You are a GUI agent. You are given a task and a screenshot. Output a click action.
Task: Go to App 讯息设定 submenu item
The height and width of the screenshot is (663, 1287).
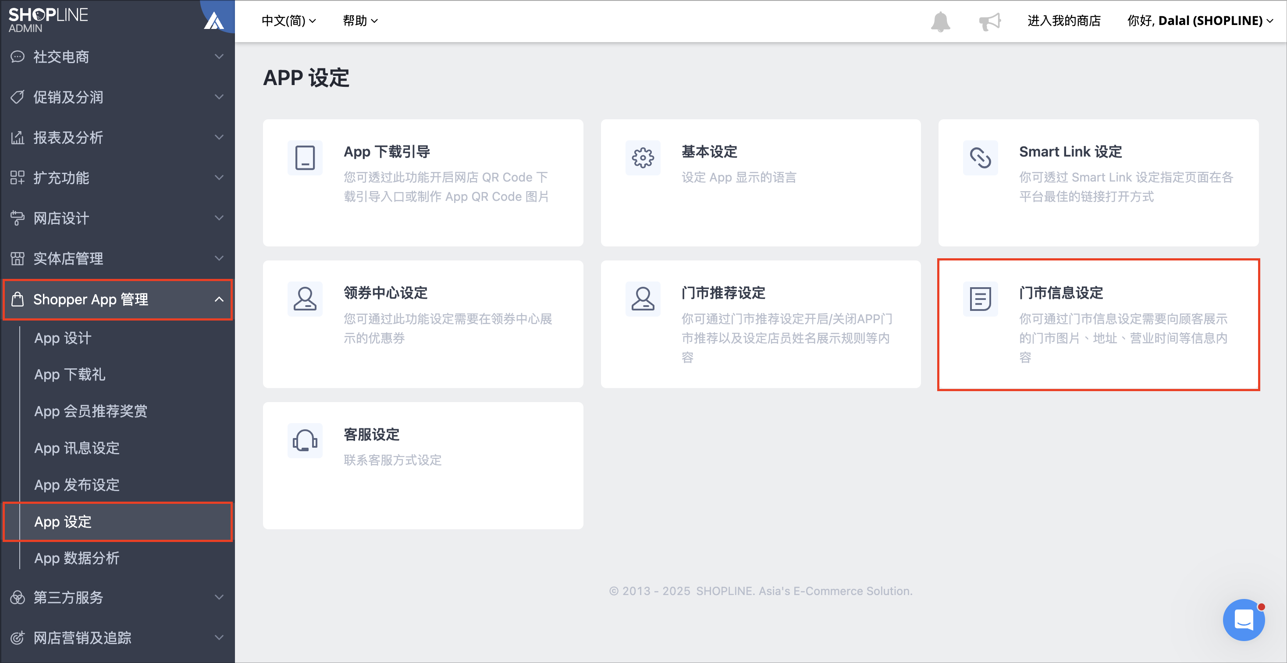pyautogui.click(x=77, y=448)
